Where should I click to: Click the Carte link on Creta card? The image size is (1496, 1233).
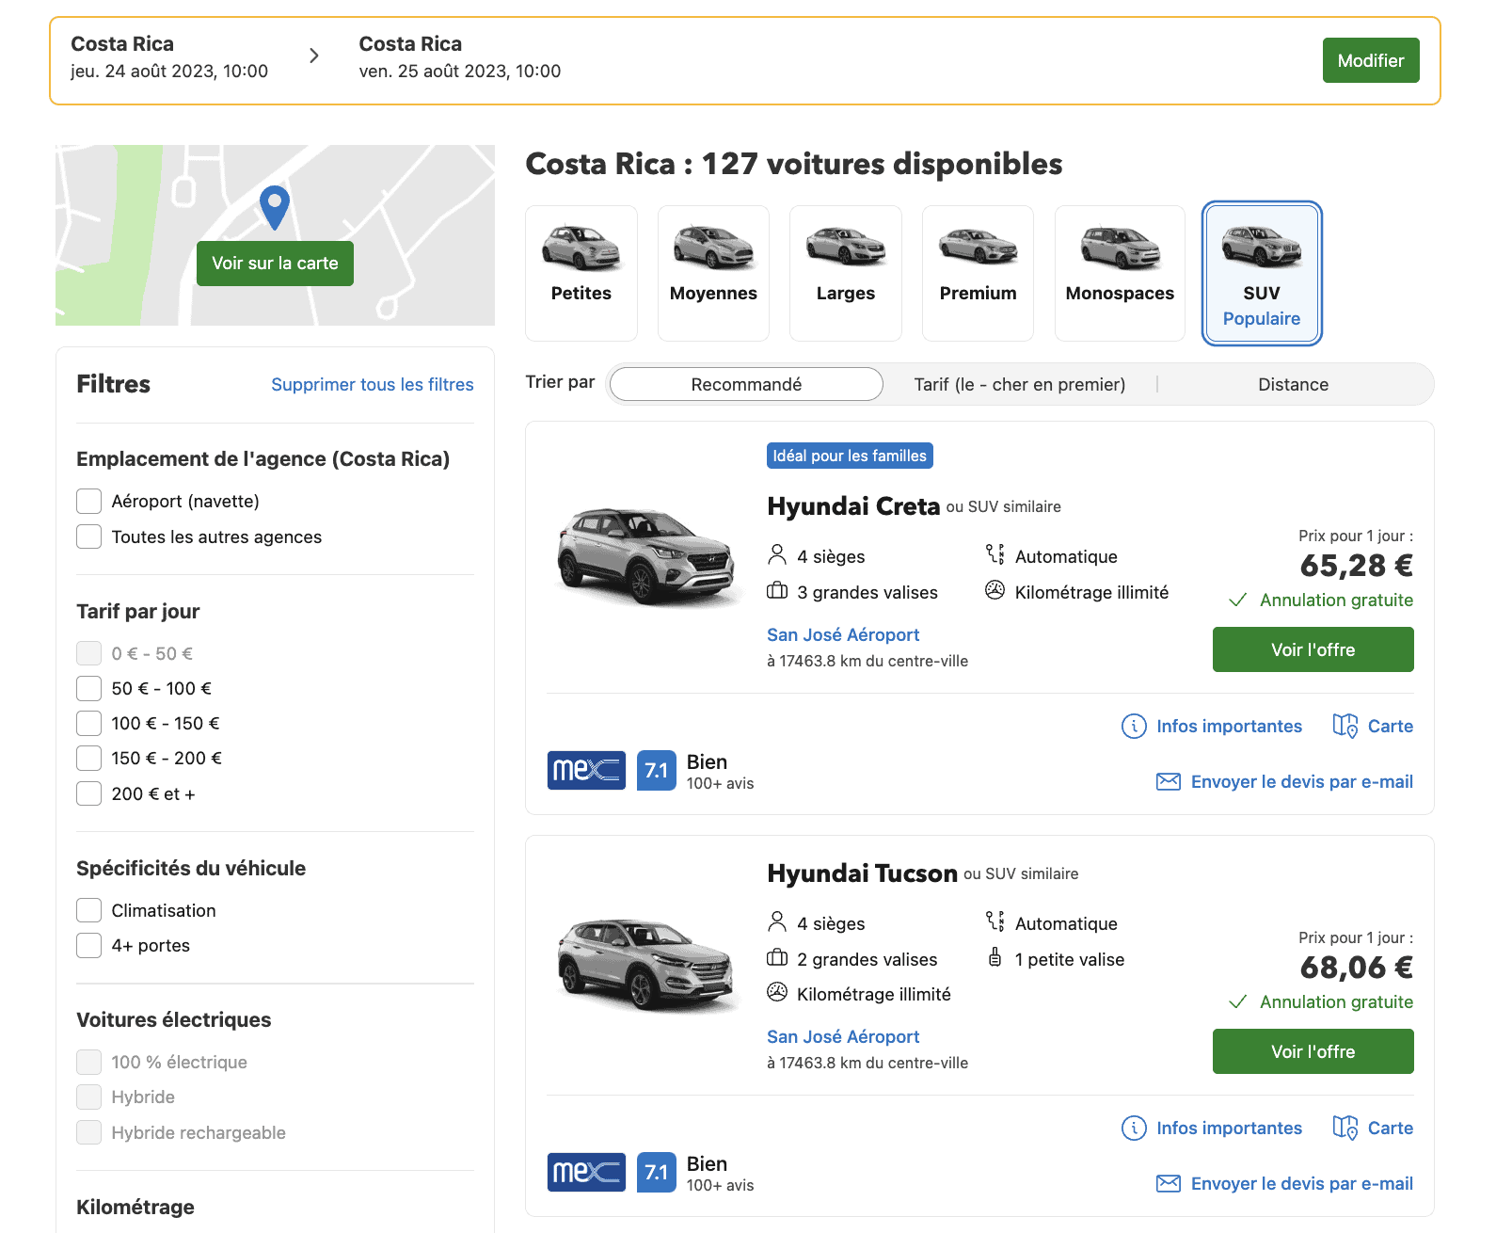[1391, 726]
